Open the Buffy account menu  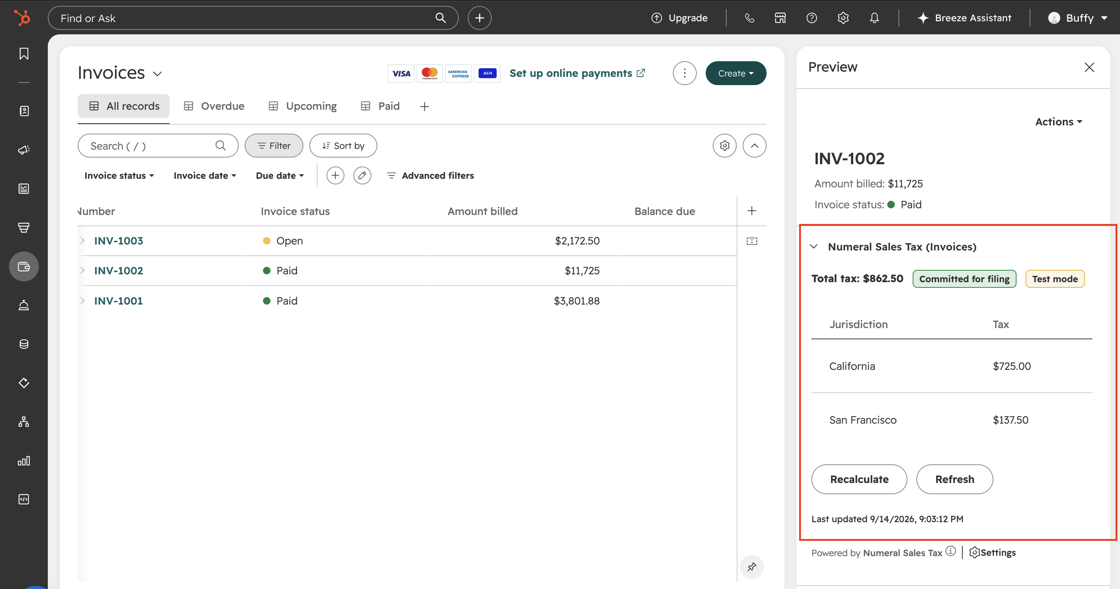(1078, 18)
